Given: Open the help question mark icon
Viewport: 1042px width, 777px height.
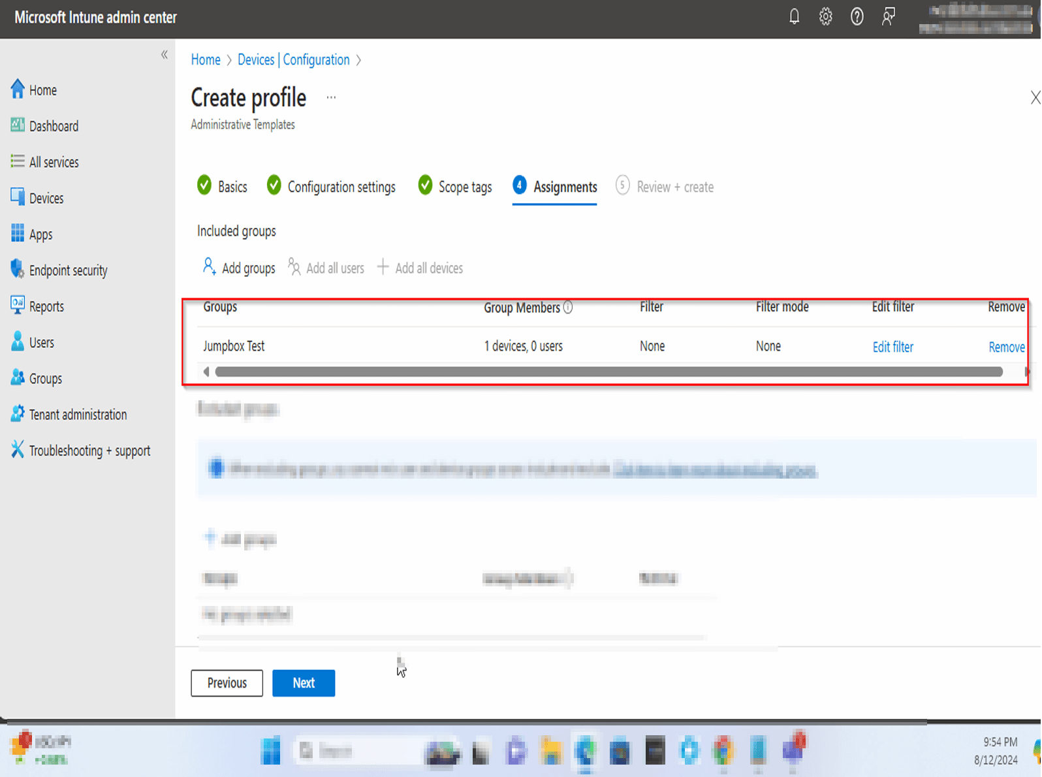Looking at the screenshot, I should tap(857, 17).
